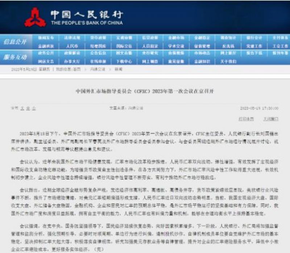The image size is (290, 253).
Task: Go to 经理国库 navigation item
Action: click(x=98, y=46)
